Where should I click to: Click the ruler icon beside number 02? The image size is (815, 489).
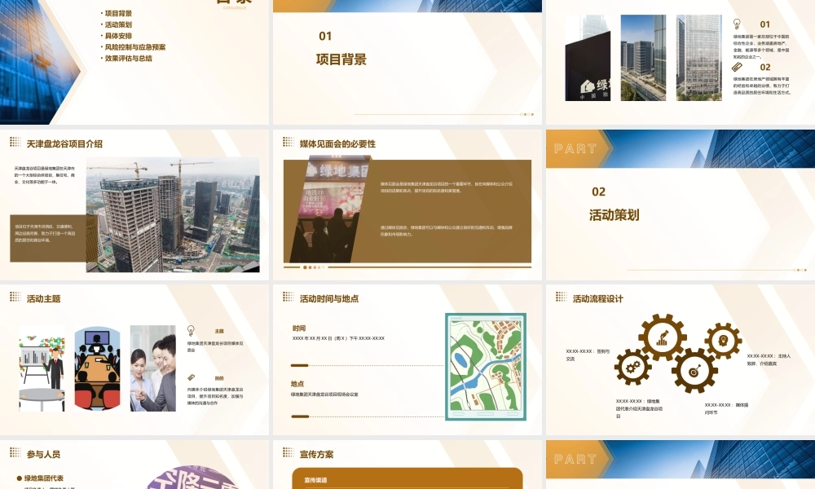(x=737, y=67)
